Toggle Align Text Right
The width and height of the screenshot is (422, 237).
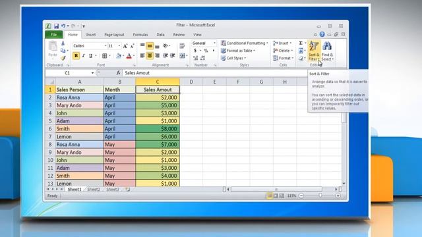click(x=157, y=55)
